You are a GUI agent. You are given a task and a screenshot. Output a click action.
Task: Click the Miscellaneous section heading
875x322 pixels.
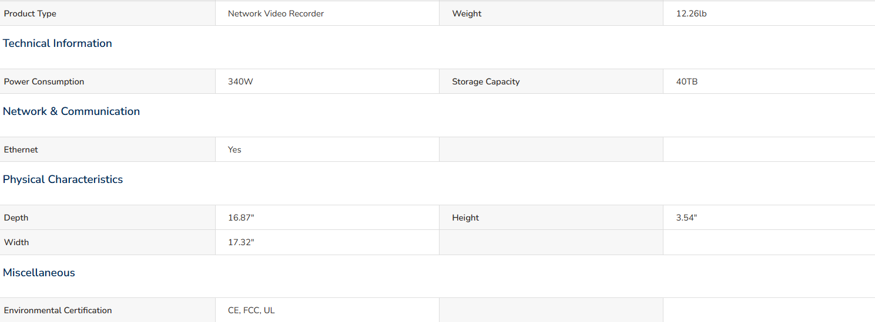(39, 273)
